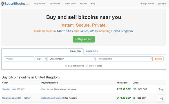Tick the ID not required checkbox
The image size is (169, 104).
coord(86,66)
